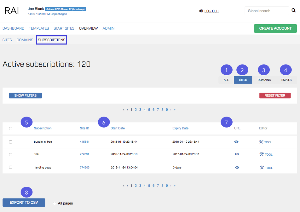This screenshot has width=300, height=212.
Task: Click the '3 days' expiry value
Action: tap(177, 167)
